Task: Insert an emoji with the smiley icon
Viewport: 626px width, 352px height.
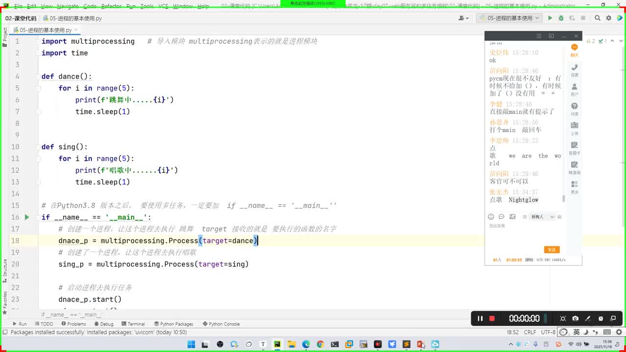Action: [x=491, y=217]
